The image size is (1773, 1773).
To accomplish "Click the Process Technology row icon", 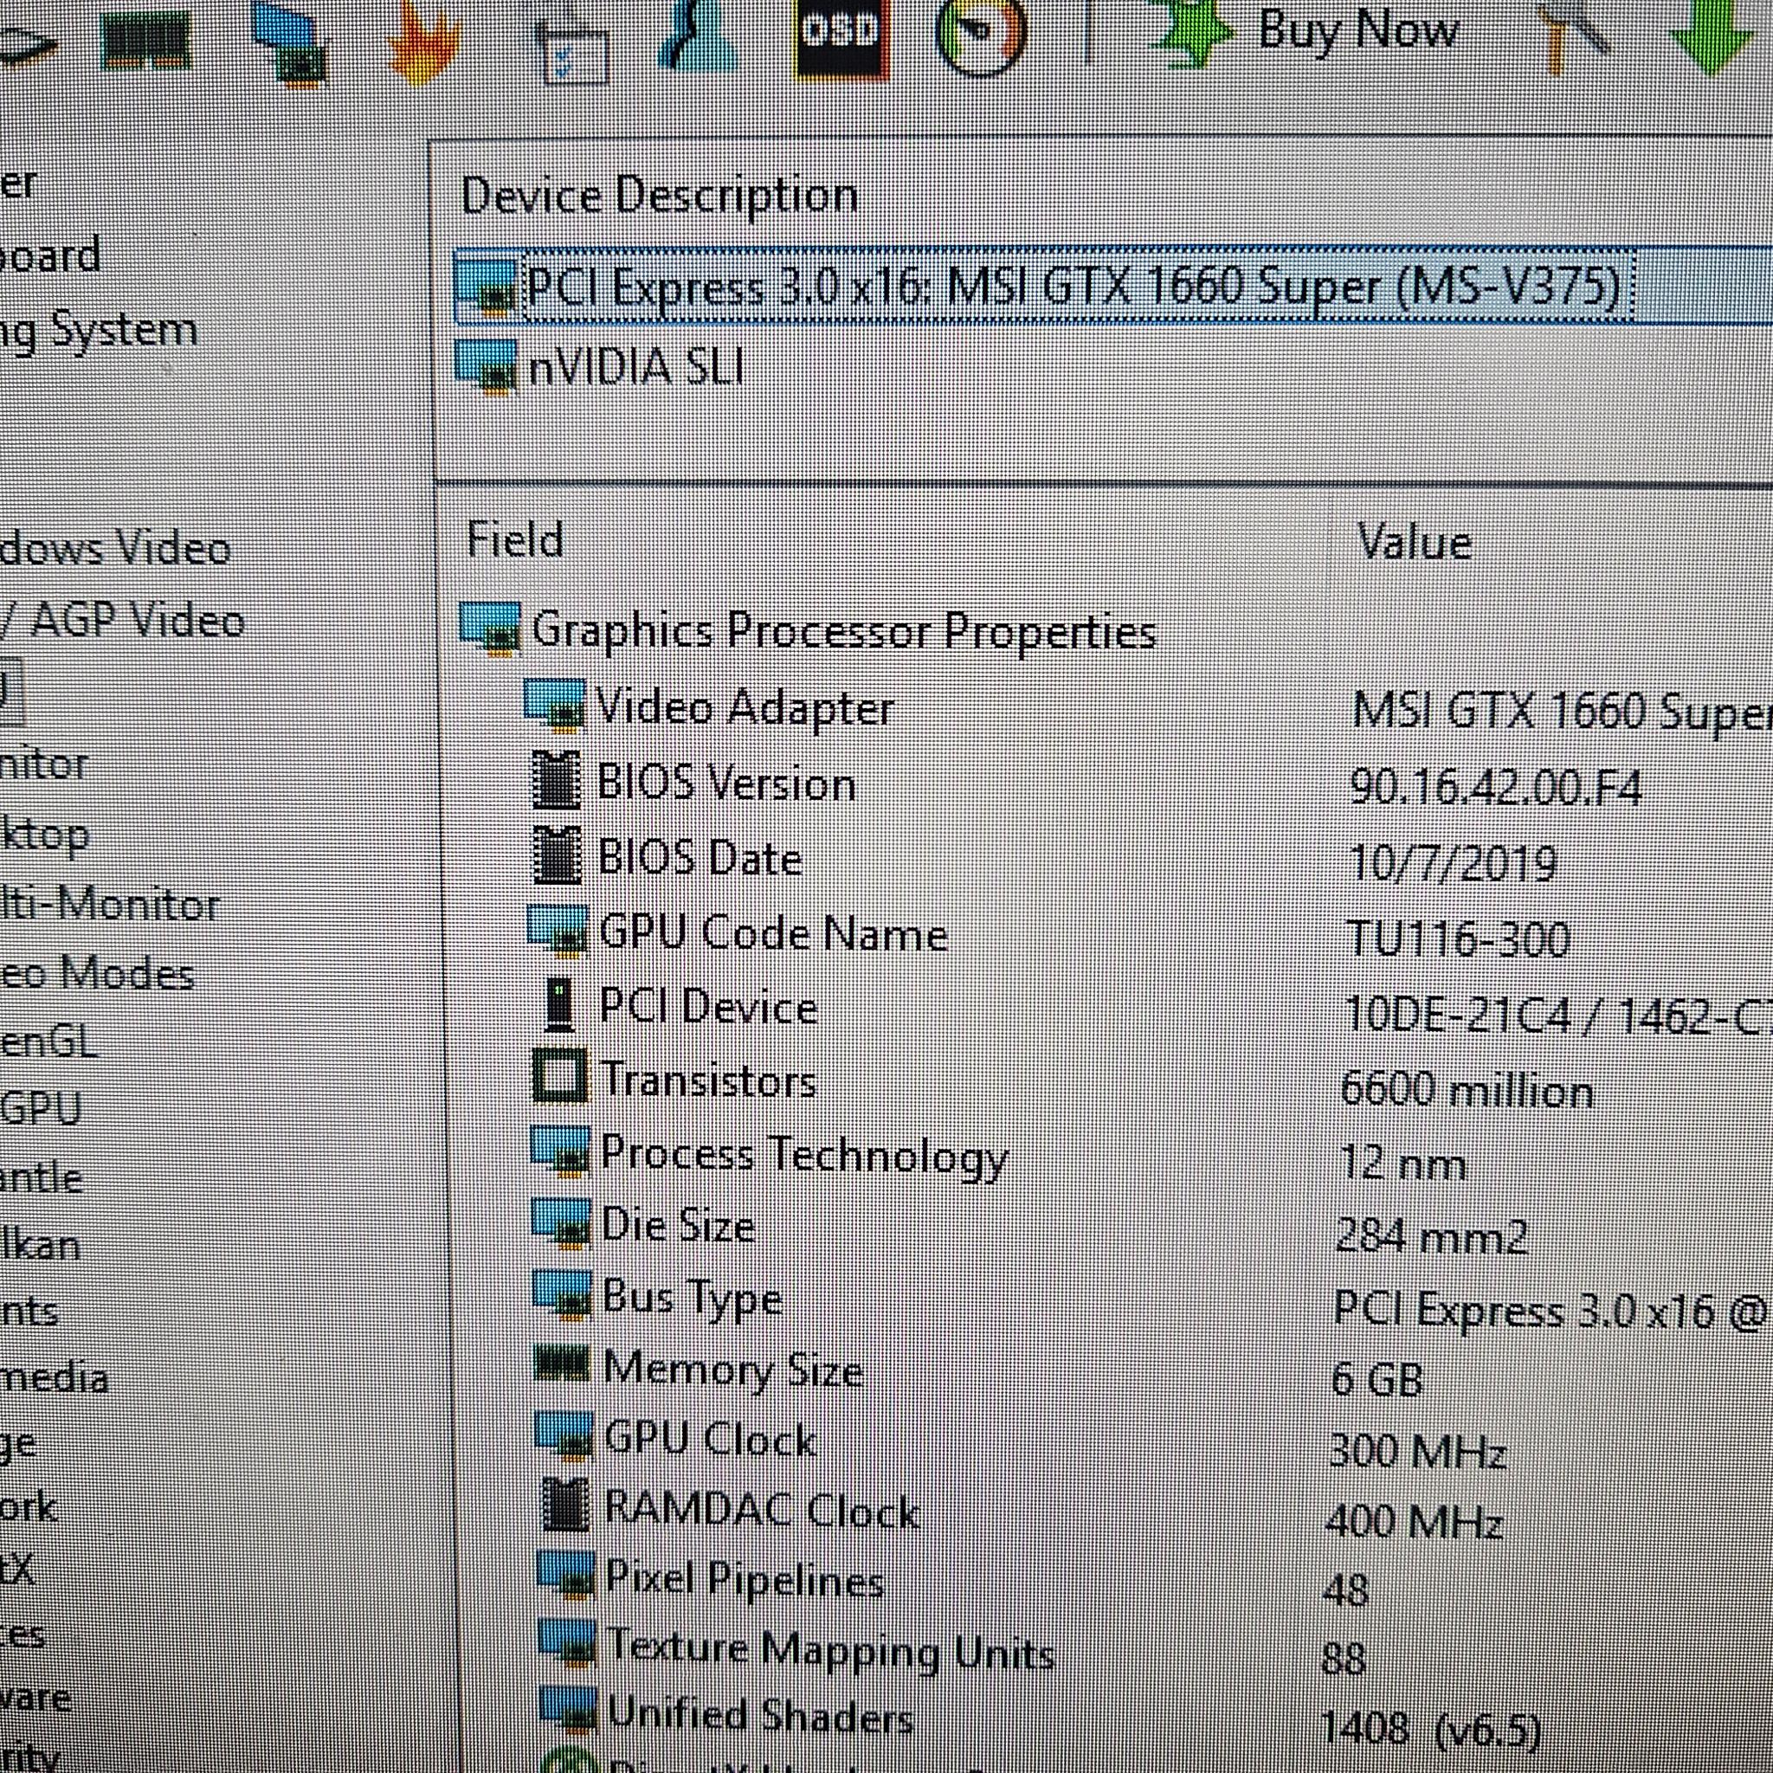I will click(x=560, y=1151).
